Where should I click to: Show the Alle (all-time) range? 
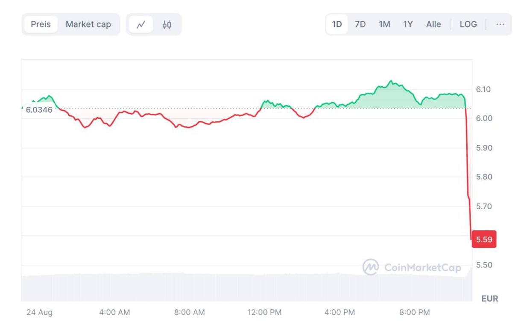tap(433, 24)
